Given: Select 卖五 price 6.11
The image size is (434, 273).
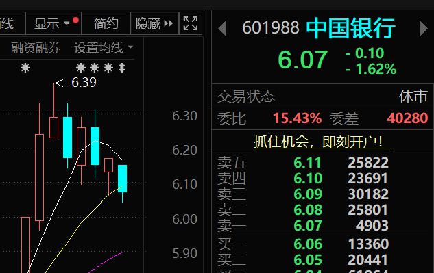Looking at the screenshot, I should [x=308, y=162].
